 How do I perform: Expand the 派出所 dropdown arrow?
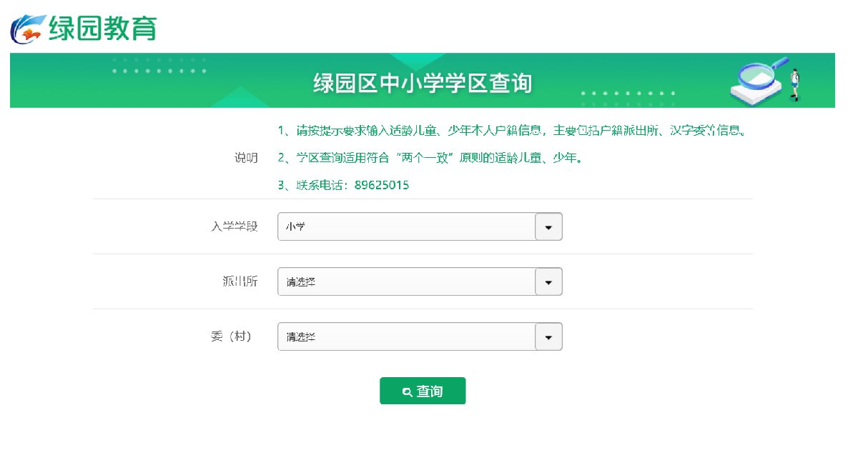click(549, 281)
